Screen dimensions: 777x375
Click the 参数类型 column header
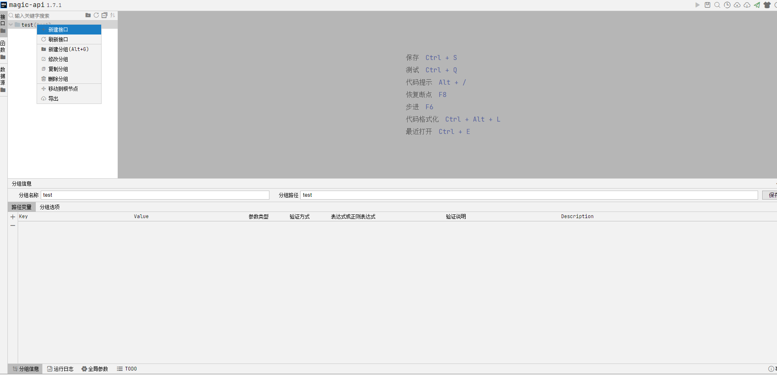pyautogui.click(x=258, y=216)
